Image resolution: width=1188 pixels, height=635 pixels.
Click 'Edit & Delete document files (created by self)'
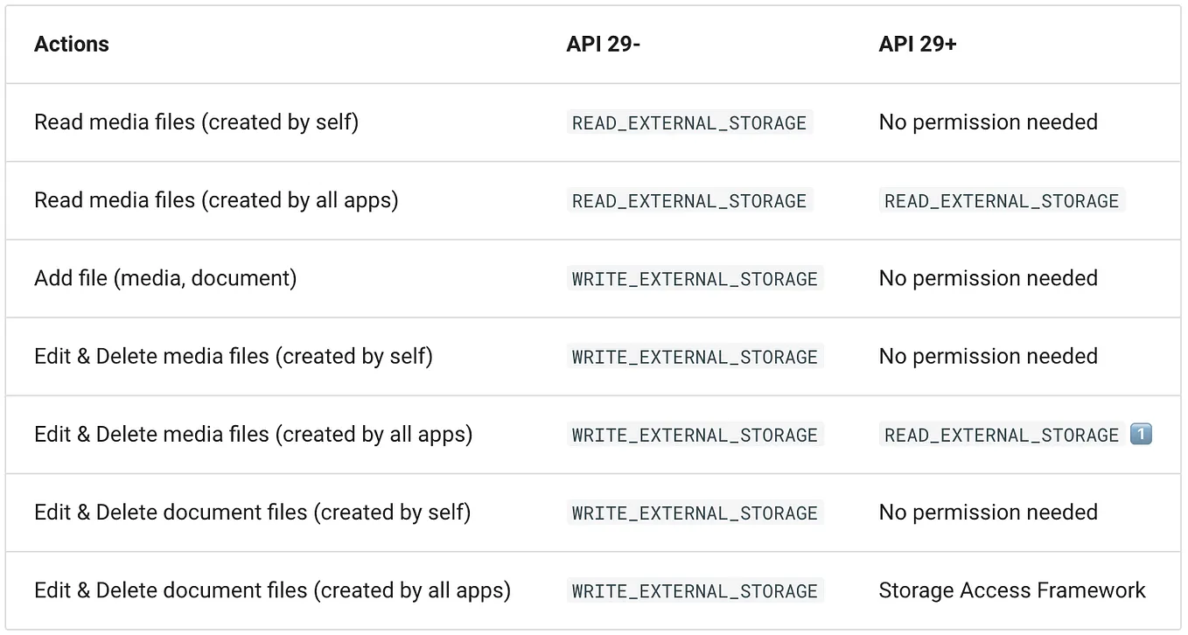pyautogui.click(x=253, y=512)
